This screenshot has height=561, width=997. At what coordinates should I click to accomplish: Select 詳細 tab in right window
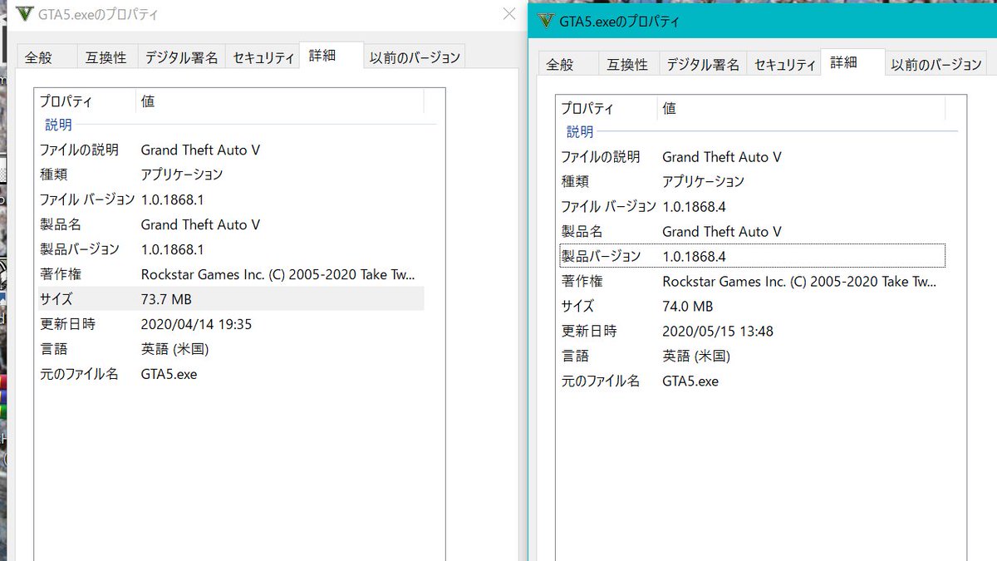pyautogui.click(x=852, y=62)
